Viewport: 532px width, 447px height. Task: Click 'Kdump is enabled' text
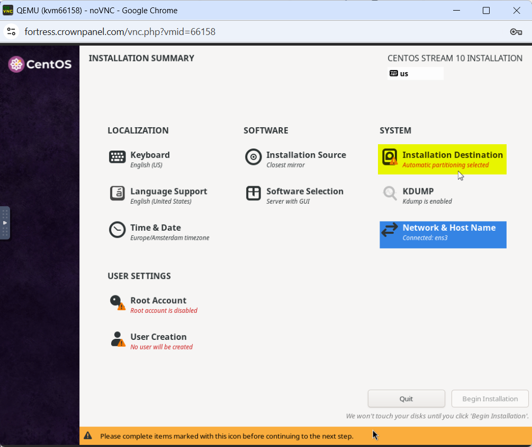click(x=427, y=201)
